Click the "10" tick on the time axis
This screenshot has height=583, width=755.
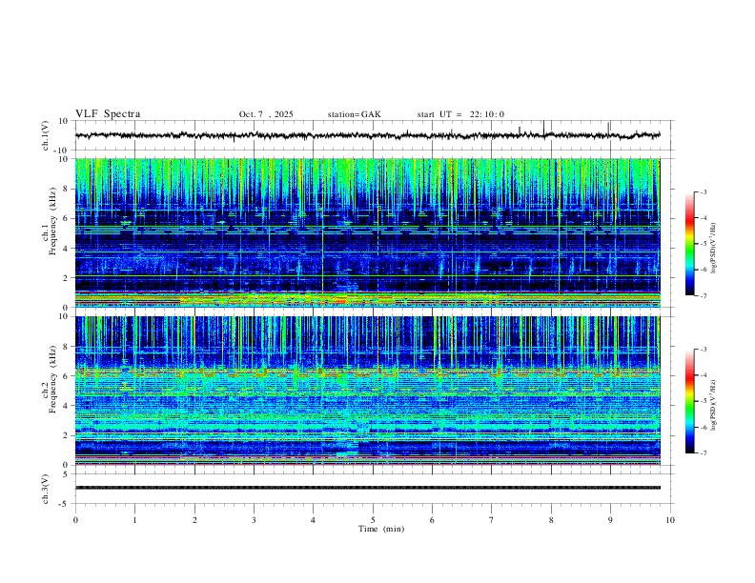coord(670,520)
